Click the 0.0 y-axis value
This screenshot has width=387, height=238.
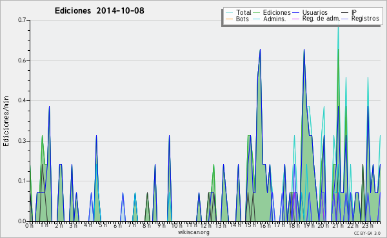coord(22,221)
